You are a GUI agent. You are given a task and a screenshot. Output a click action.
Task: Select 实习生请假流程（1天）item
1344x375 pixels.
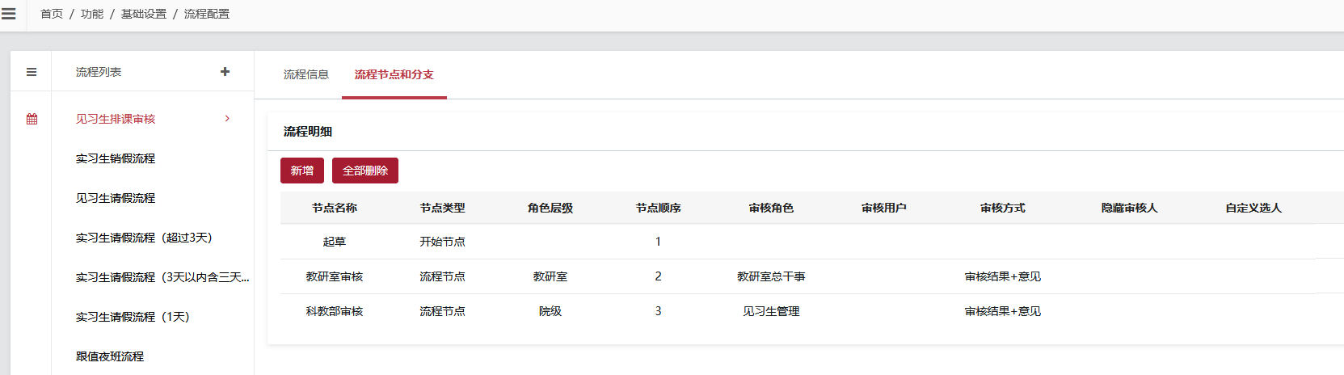click(x=133, y=317)
